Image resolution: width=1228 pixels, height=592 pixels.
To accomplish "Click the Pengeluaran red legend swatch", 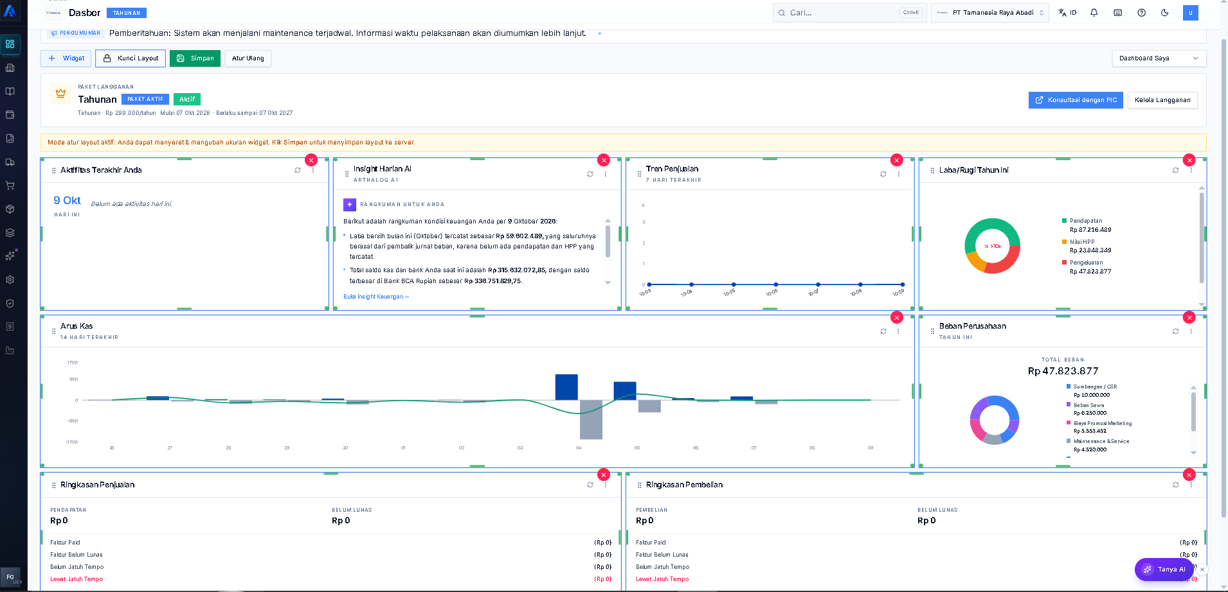I will (1065, 263).
